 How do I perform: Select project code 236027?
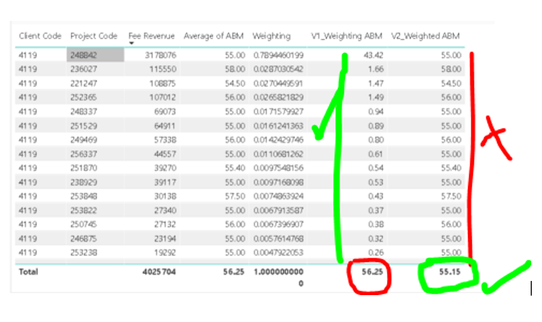pos(84,69)
